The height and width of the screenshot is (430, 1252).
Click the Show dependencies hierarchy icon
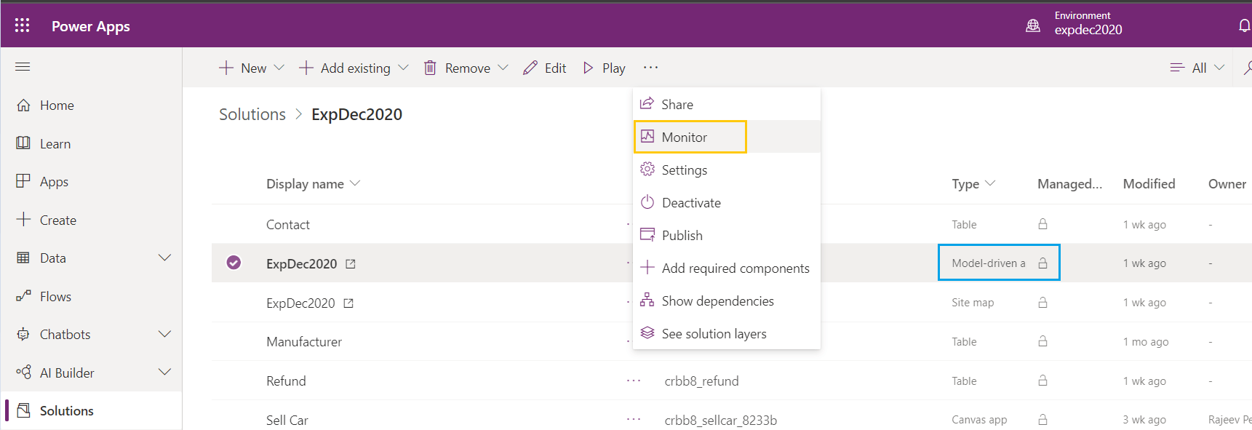[x=647, y=300]
